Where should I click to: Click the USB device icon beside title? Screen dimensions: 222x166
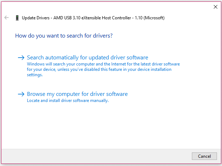(17, 18)
